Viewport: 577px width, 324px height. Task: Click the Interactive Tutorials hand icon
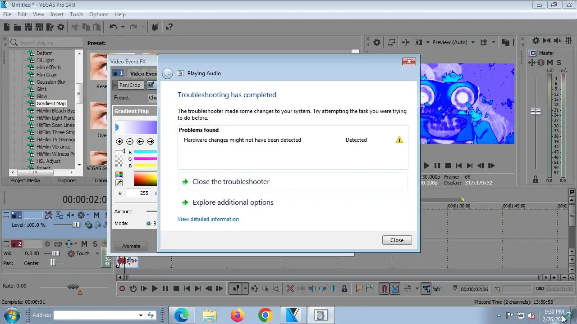tap(155, 27)
